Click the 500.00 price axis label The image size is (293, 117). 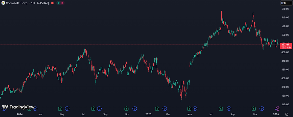click(285, 35)
